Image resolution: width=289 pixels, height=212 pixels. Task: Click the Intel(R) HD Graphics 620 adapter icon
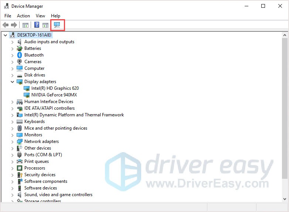click(x=27, y=88)
